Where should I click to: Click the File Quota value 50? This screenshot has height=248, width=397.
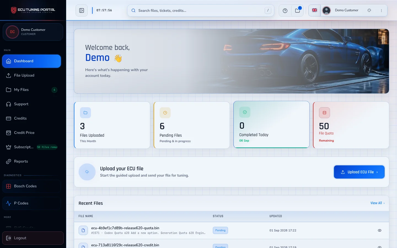pos(324,126)
